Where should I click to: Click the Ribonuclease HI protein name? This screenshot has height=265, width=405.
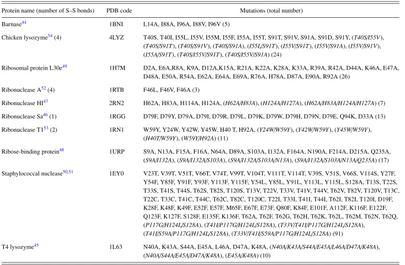tap(22, 103)
